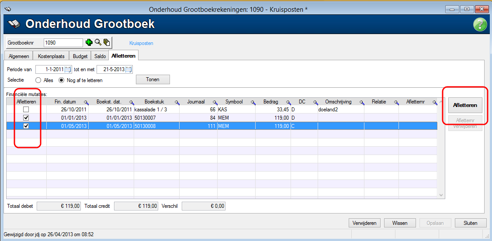Filter Afletternr column with magnifier icon
The height and width of the screenshot is (241, 492).
point(435,102)
